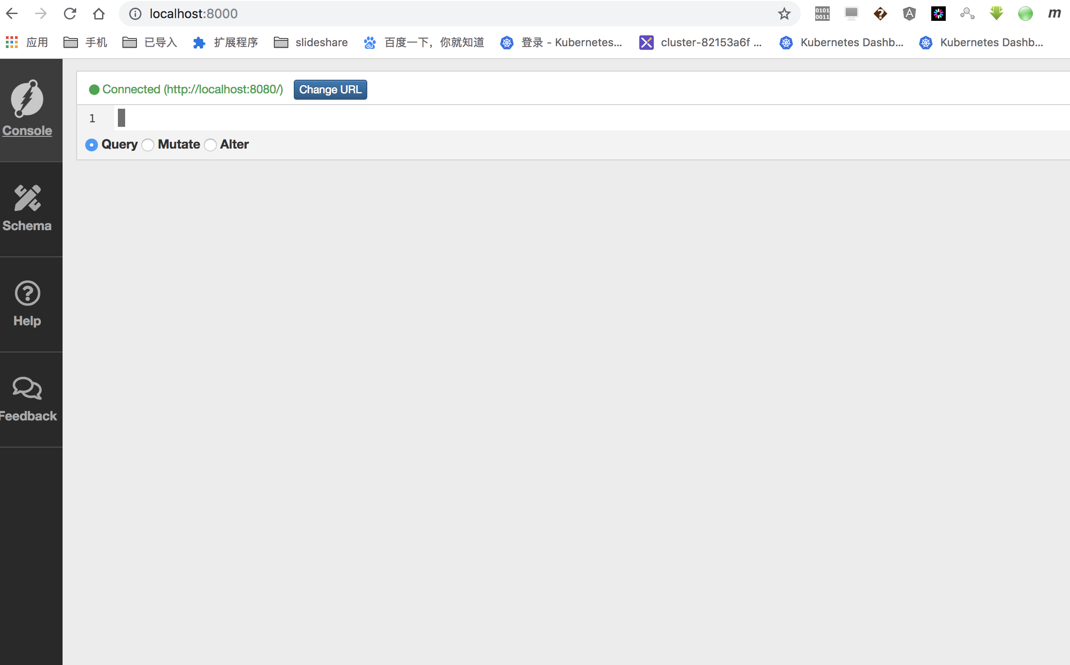Click the Weaviate lightning bolt icon
Image resolution: width=1070 pixels, height=665 pixels.
pyautogui.click(x=27, y=100)
